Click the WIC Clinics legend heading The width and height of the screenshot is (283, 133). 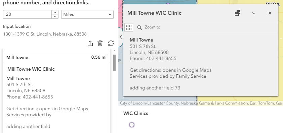(136, 113)
